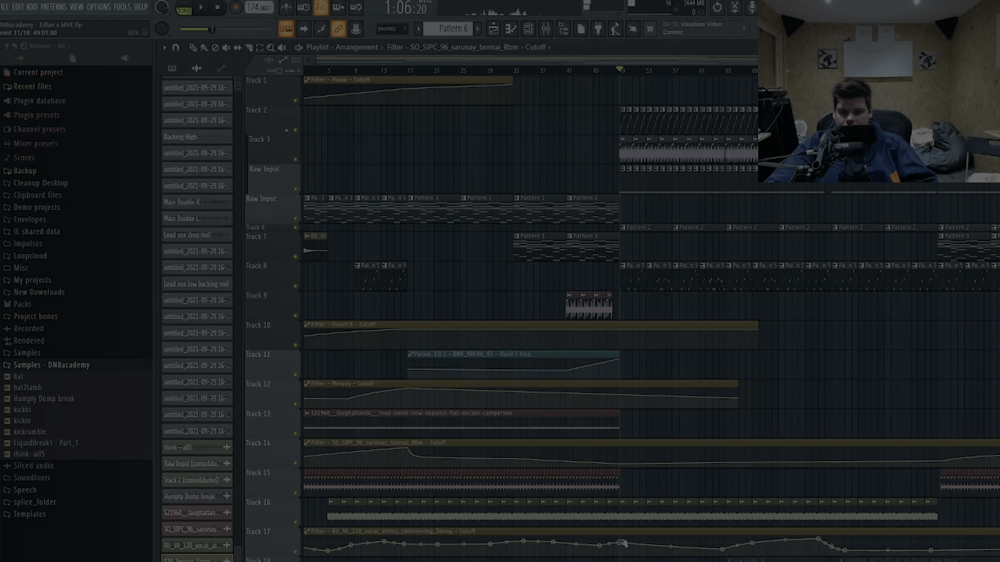The height and width of the screenshot is (562, 1000).
Task: Select the Backing High clip in picker
Action: pos(197,137)
